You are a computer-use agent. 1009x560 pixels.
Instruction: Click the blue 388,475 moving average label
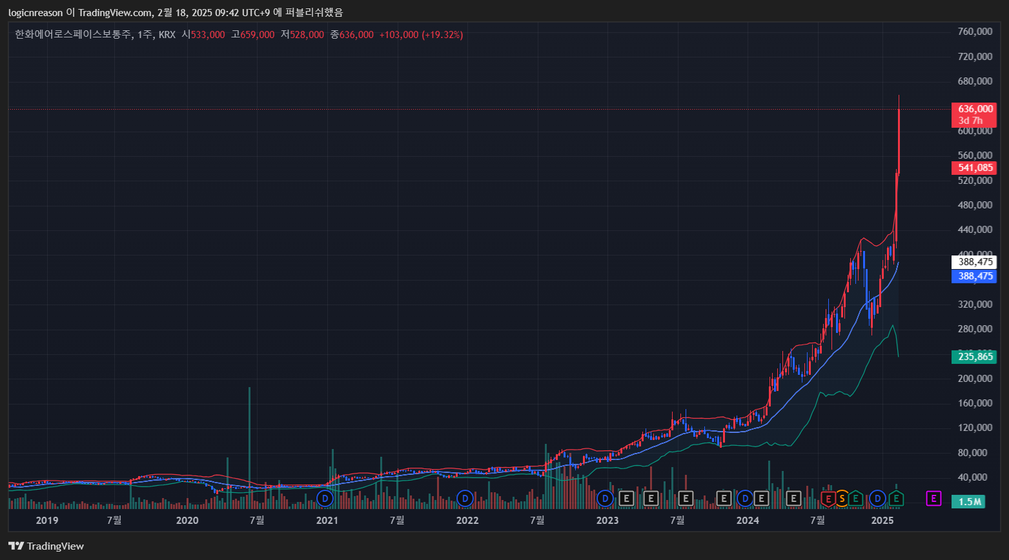[x=975, y=276]
